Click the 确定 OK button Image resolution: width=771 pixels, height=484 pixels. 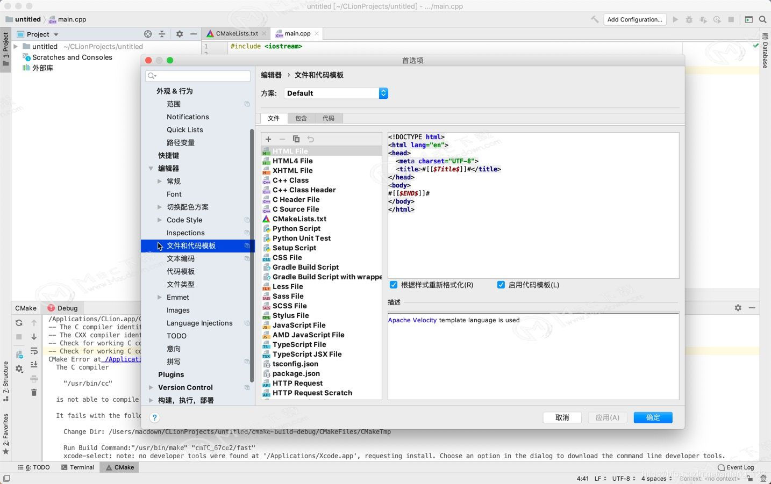tap(653, 417)
